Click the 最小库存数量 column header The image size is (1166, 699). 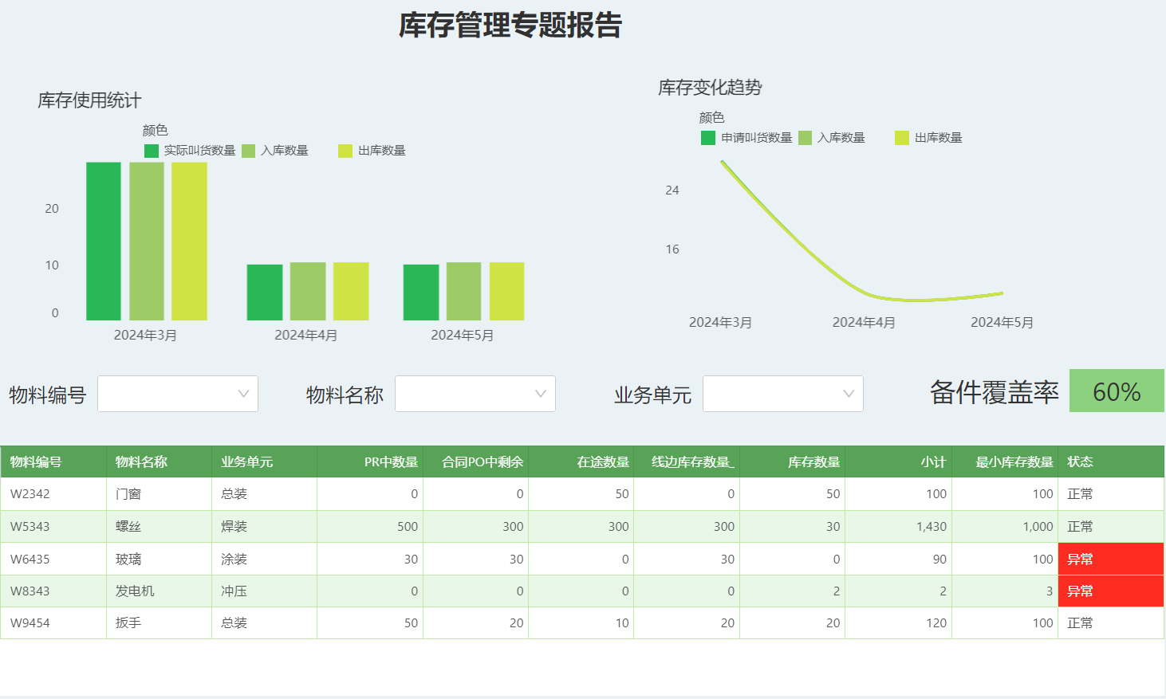click(1005, 461)
